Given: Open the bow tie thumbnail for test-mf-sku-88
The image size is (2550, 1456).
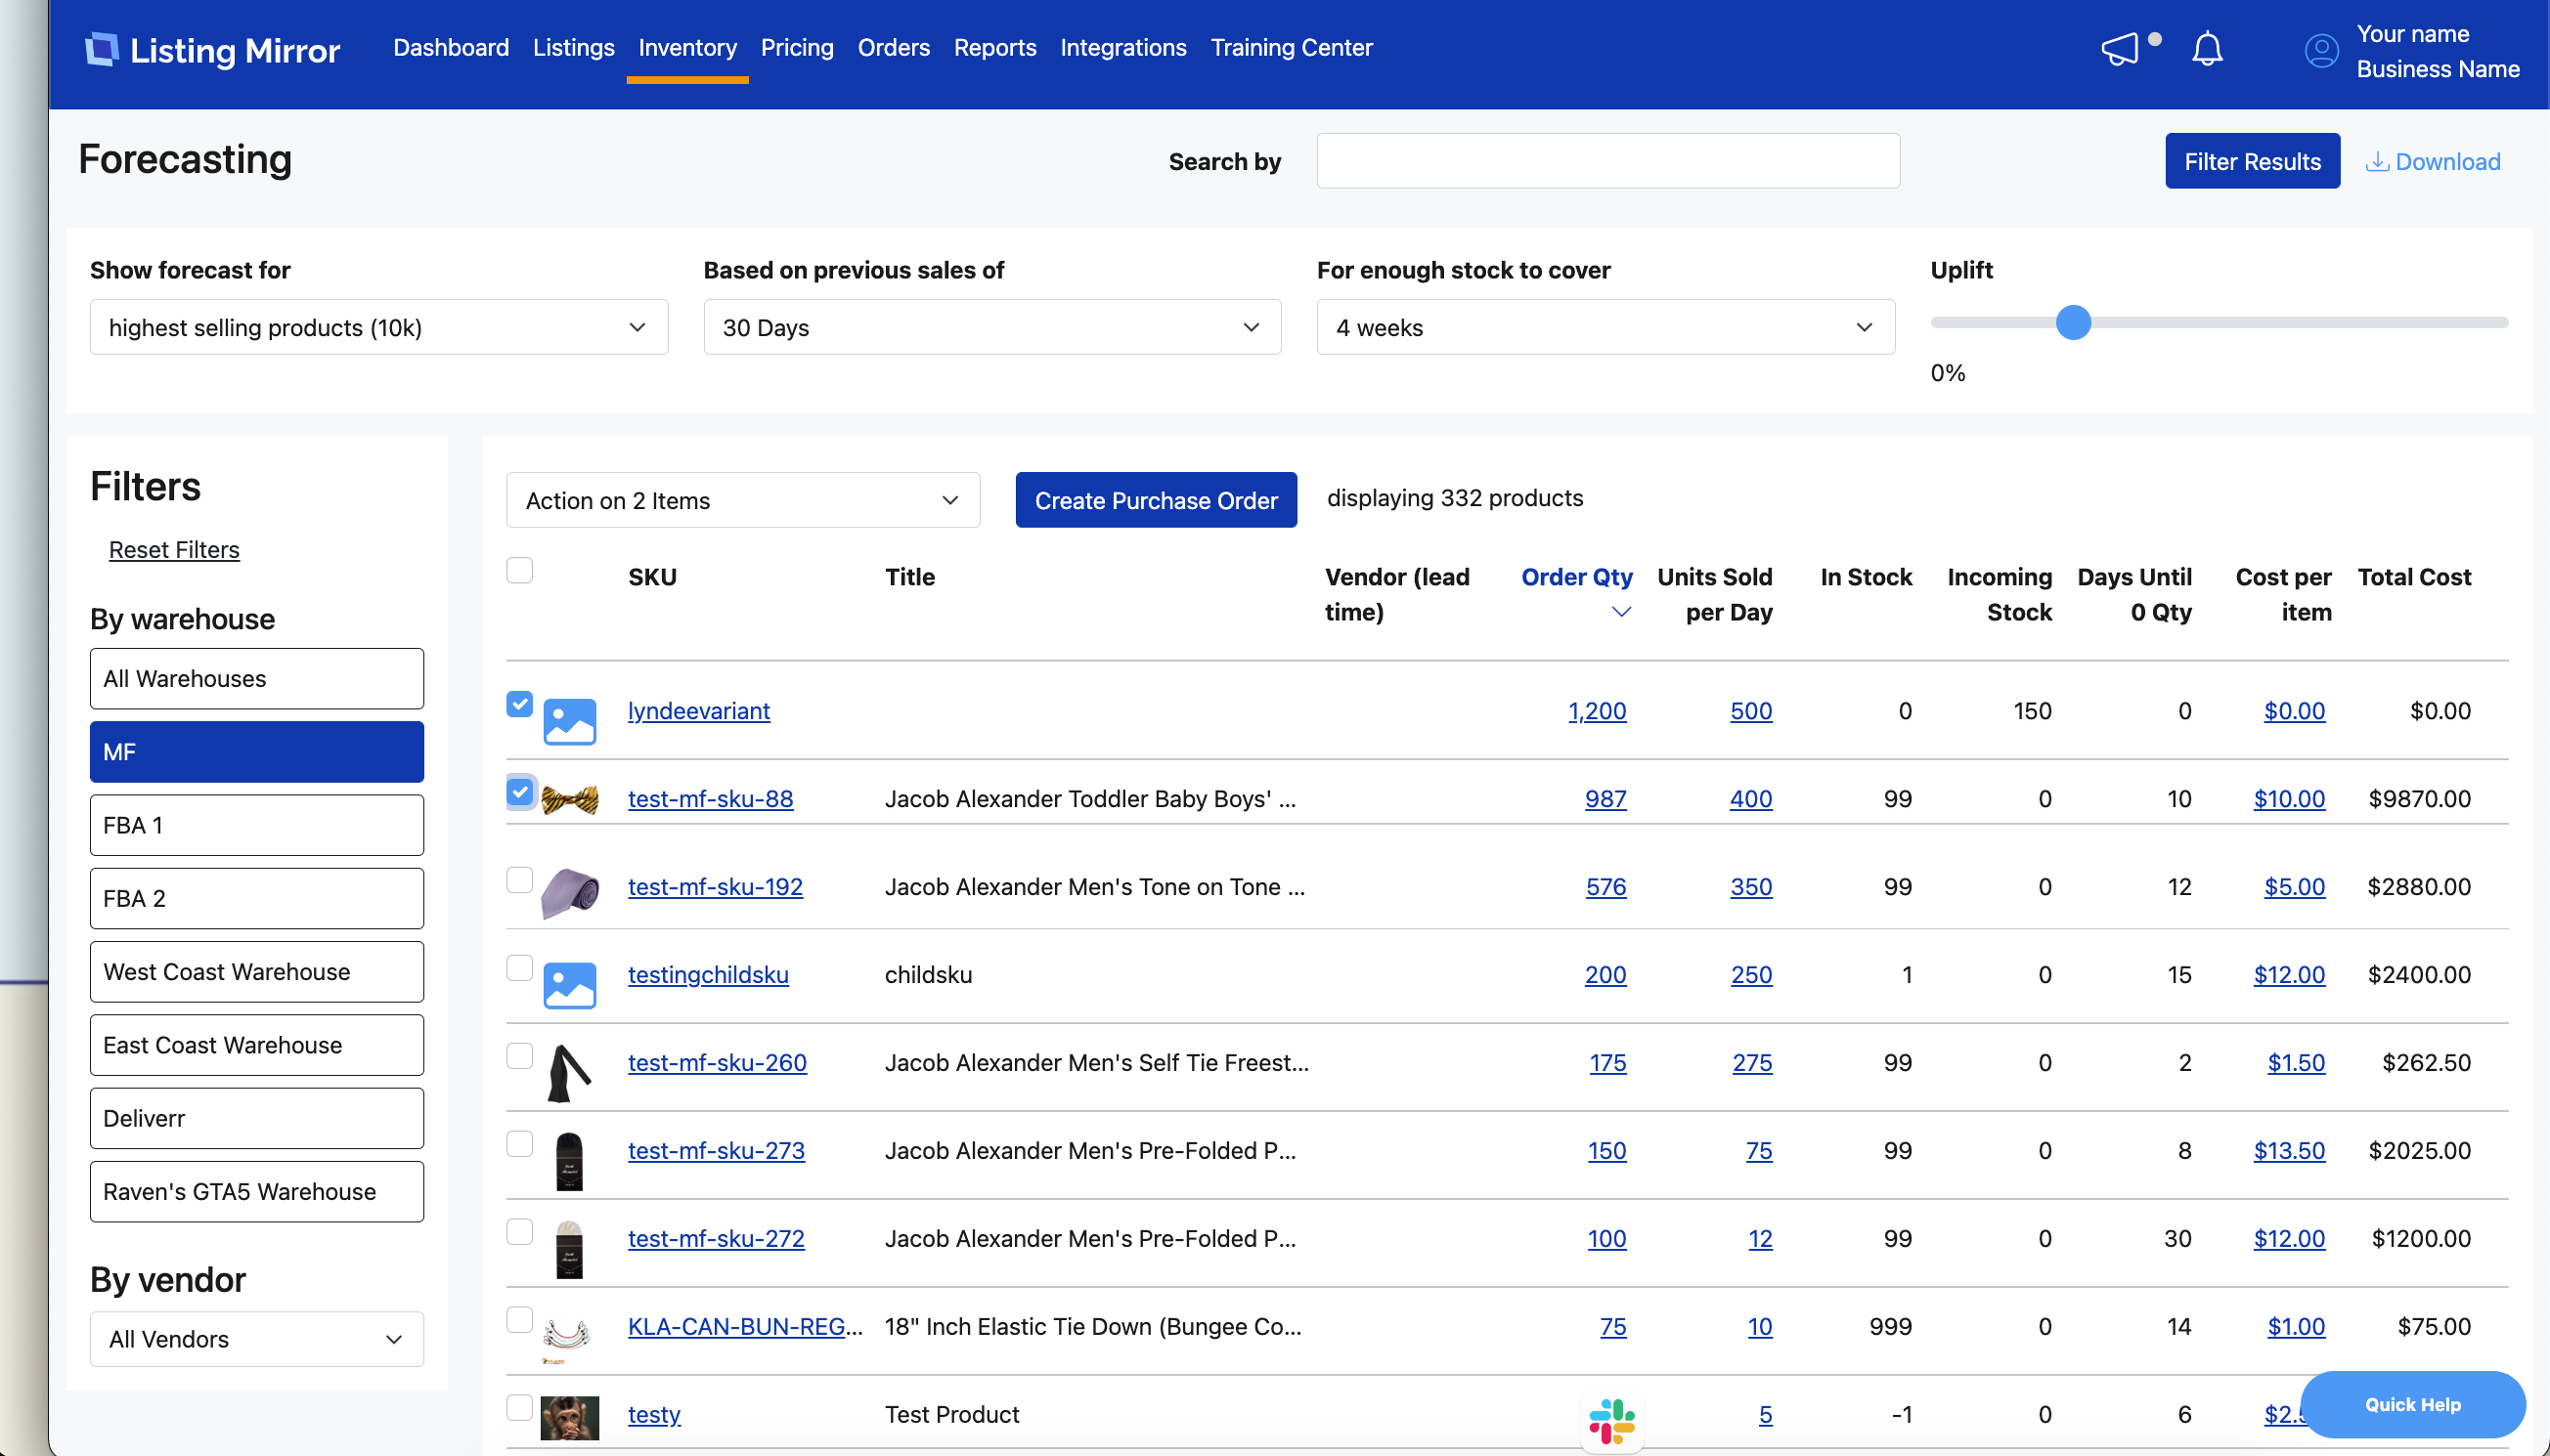Looking at the screenshot, I should 569,799.
